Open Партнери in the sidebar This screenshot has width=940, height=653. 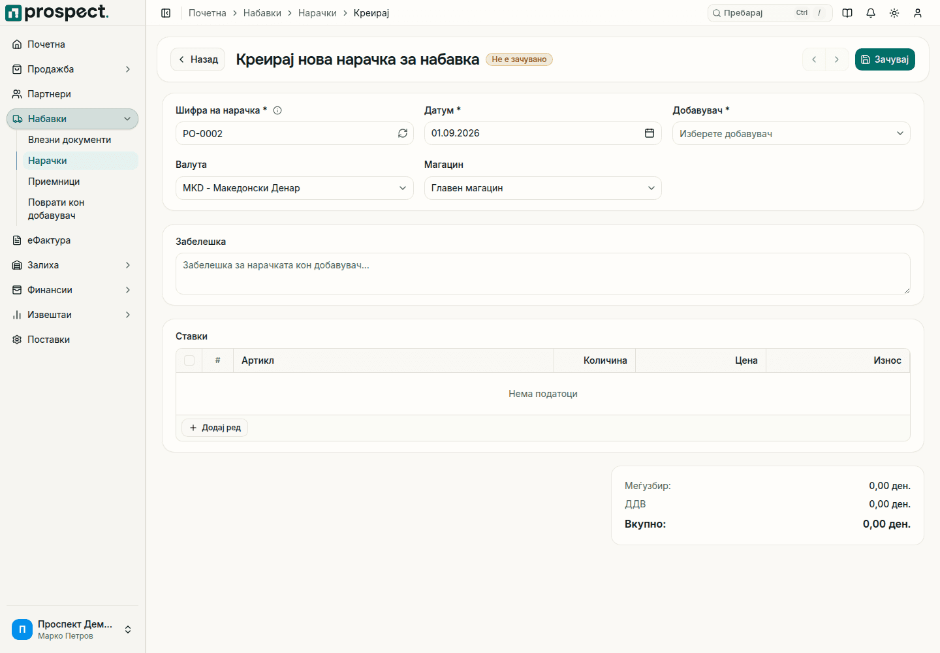click(72, 94)
